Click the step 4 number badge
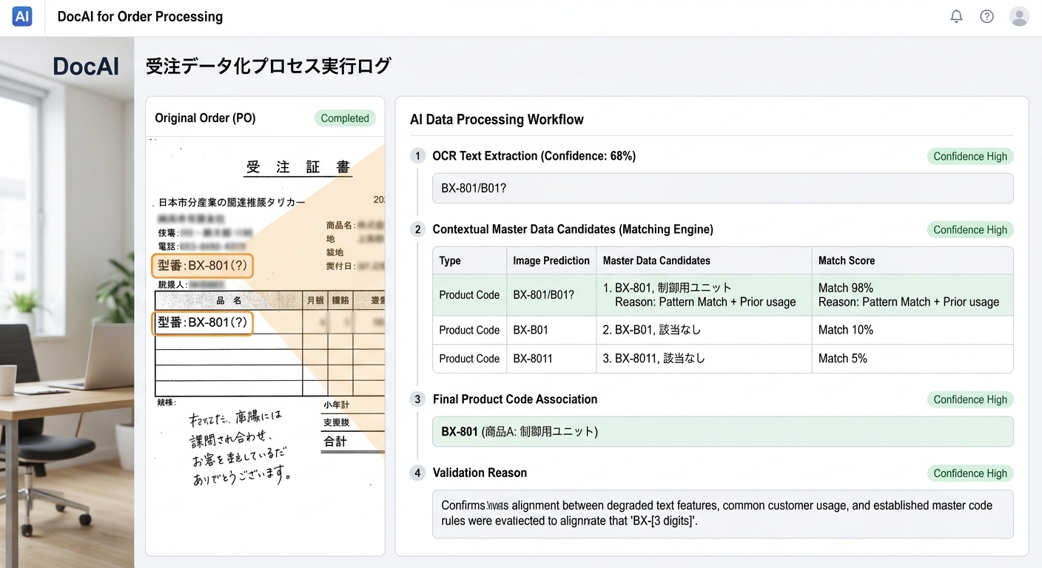This screenshot has width=1042, height=568. pos(417,473)
